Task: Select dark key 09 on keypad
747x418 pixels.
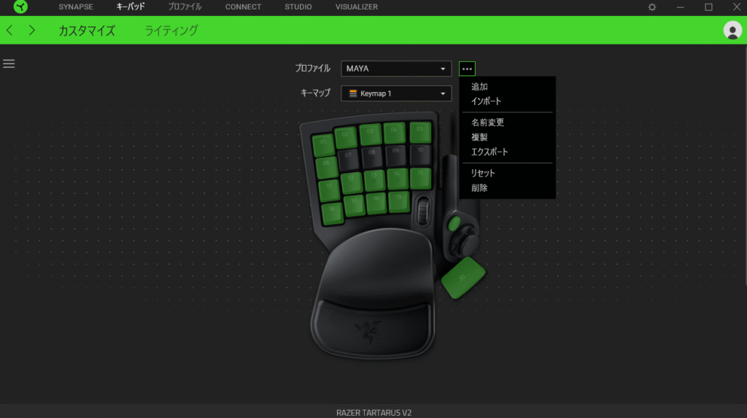Action: tap(396, 155)
